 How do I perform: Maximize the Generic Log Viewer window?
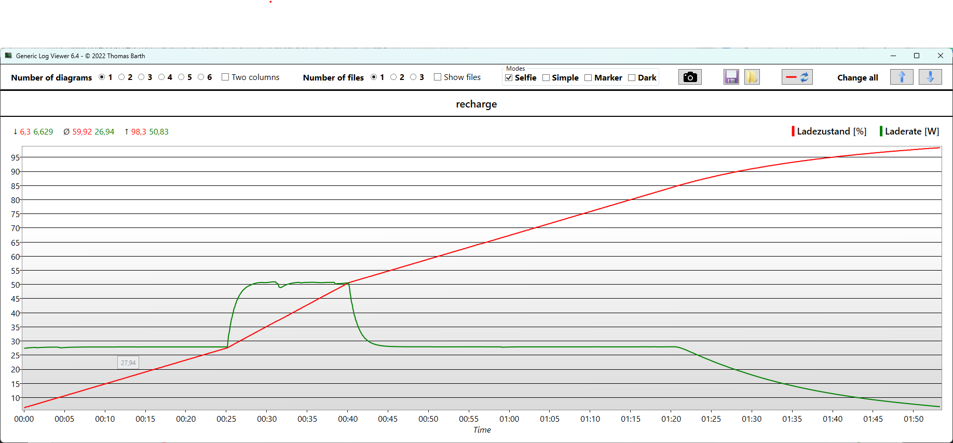[x=916, y=56]
